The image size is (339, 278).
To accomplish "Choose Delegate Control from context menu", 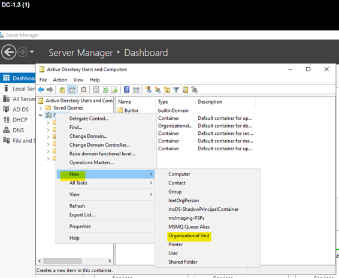I will coord(105,119).
